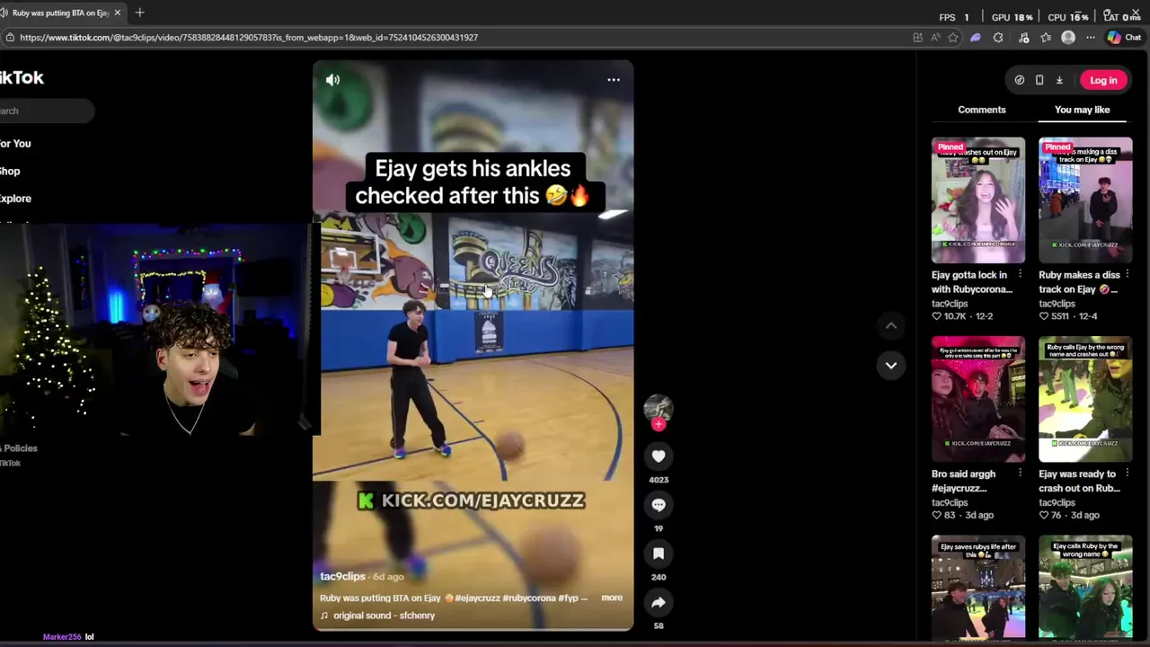Image resolution: width=1150 pixels, height=647 pixels.
Task: Click the purple extension icon in toolbar
Action: point(976,38)
